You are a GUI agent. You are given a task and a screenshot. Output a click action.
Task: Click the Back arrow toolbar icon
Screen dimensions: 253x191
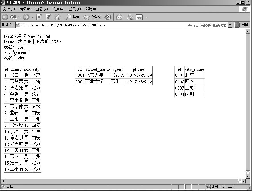coord(5,17)
